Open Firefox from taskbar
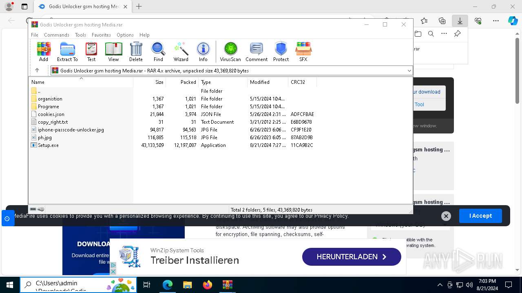The image size is (522, 293). [208, 285]
